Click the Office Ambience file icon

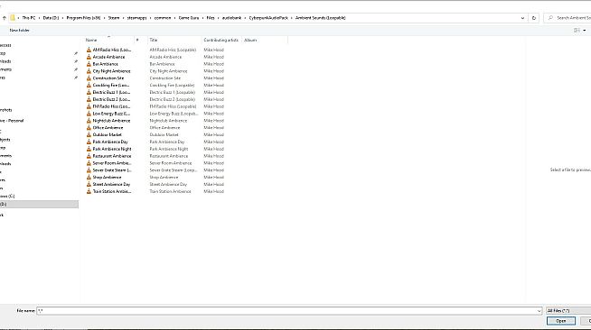pos(89,128)
